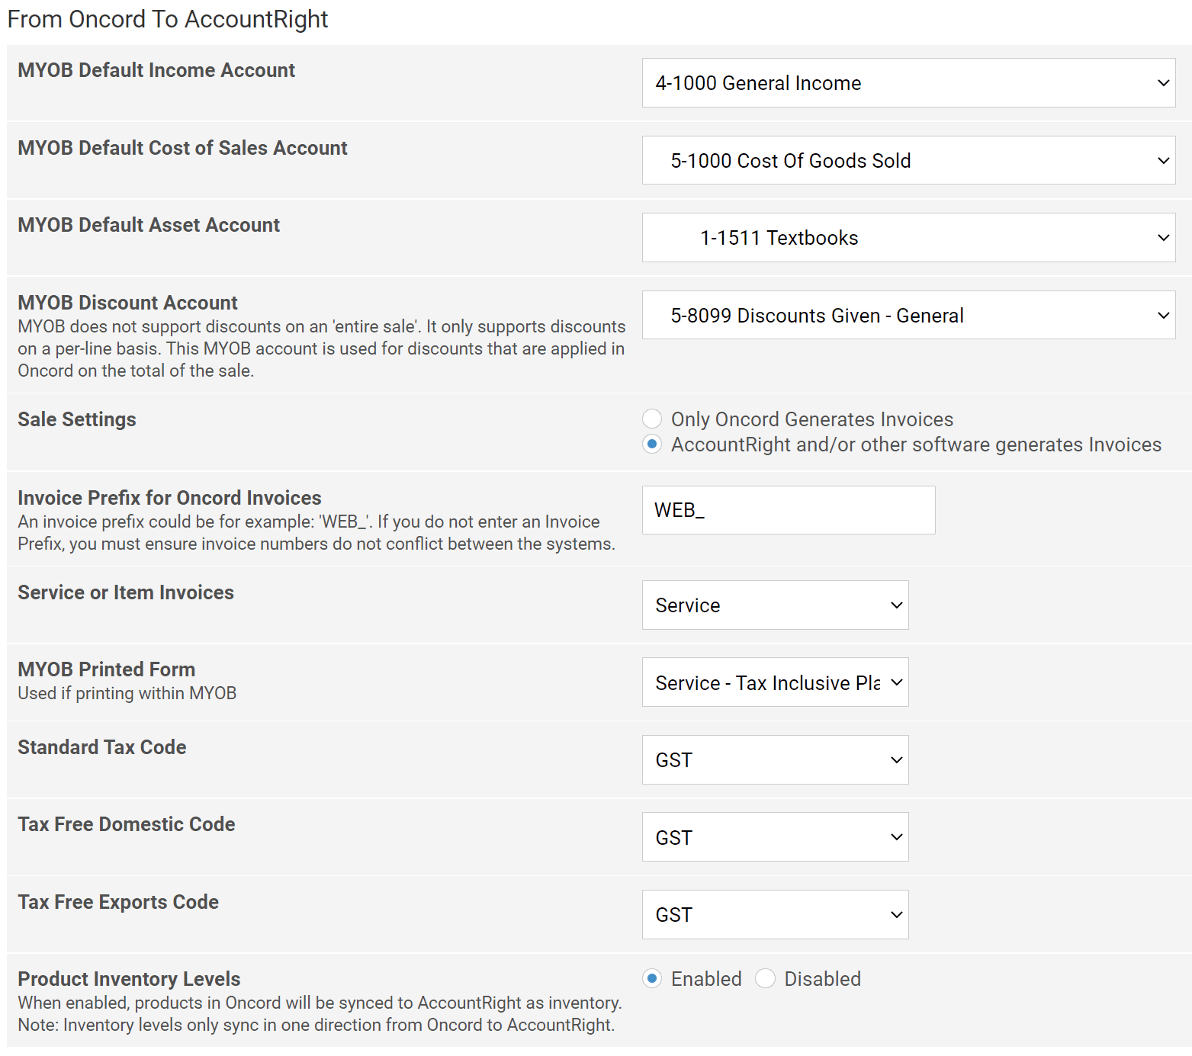Open the Tax Free Domestic Code dropdown
1192x1056 pixels.
click(x=775, y=837)
